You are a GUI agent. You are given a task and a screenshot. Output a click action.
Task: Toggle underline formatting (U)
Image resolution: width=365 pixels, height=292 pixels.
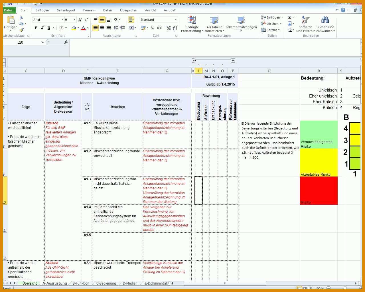[49, 28]
